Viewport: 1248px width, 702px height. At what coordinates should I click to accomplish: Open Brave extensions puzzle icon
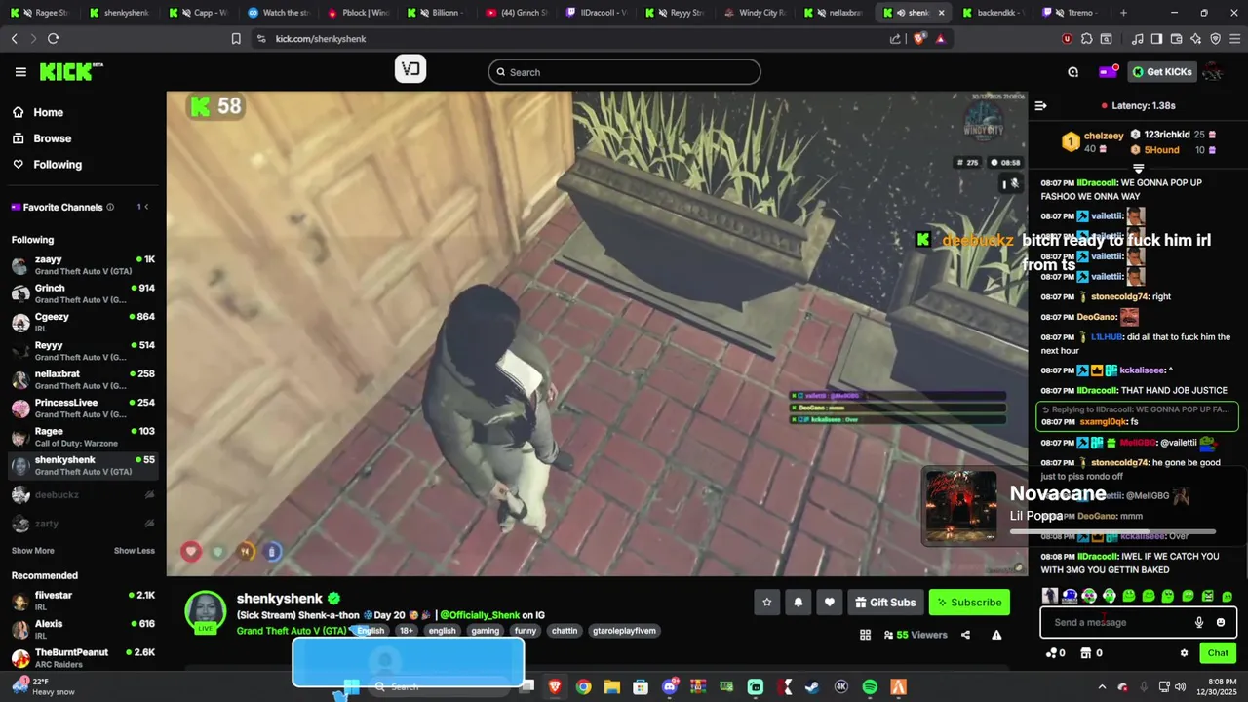[x=1086, y=38]
